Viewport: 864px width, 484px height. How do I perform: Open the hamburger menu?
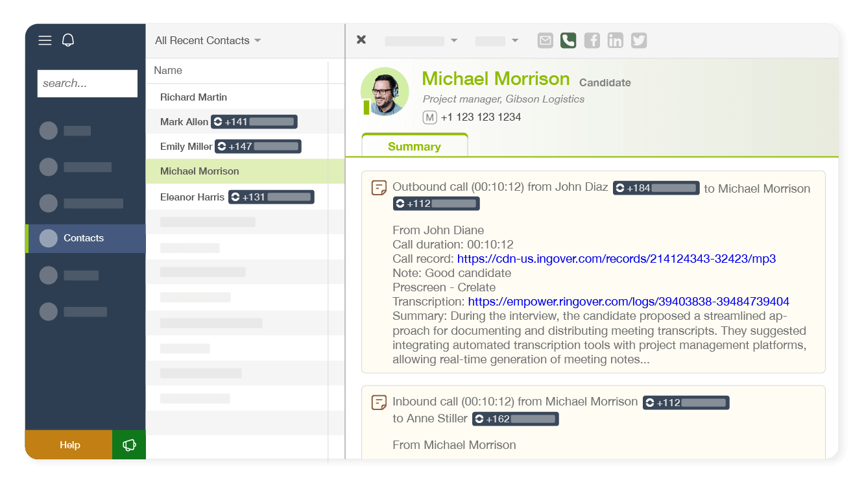tap(45, 40)
